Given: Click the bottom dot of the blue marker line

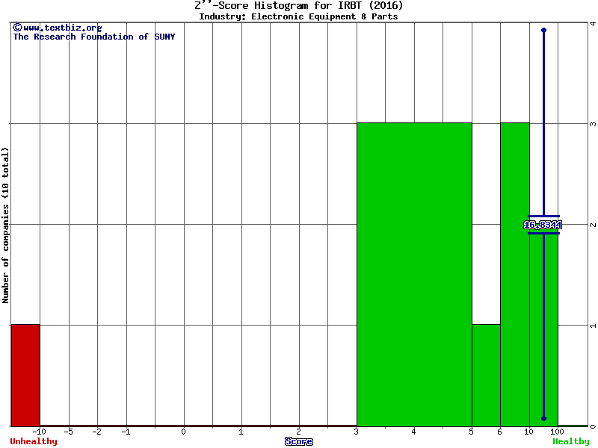Looking at the screenshot, I should pyautogui.click(x=544, y=419).
